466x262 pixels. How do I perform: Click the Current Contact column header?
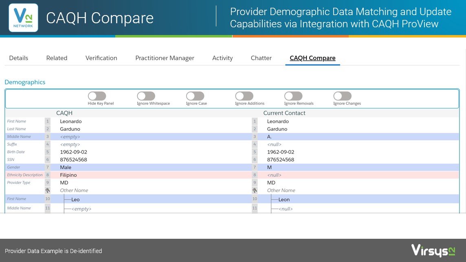(284, 113)
